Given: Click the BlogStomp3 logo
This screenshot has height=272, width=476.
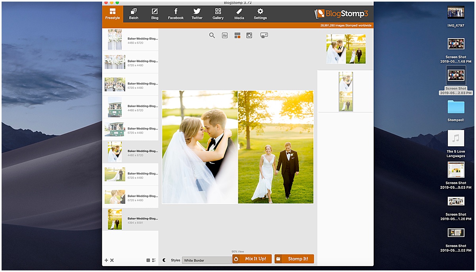Looking at the screenshot, I should tap(341, 14).
